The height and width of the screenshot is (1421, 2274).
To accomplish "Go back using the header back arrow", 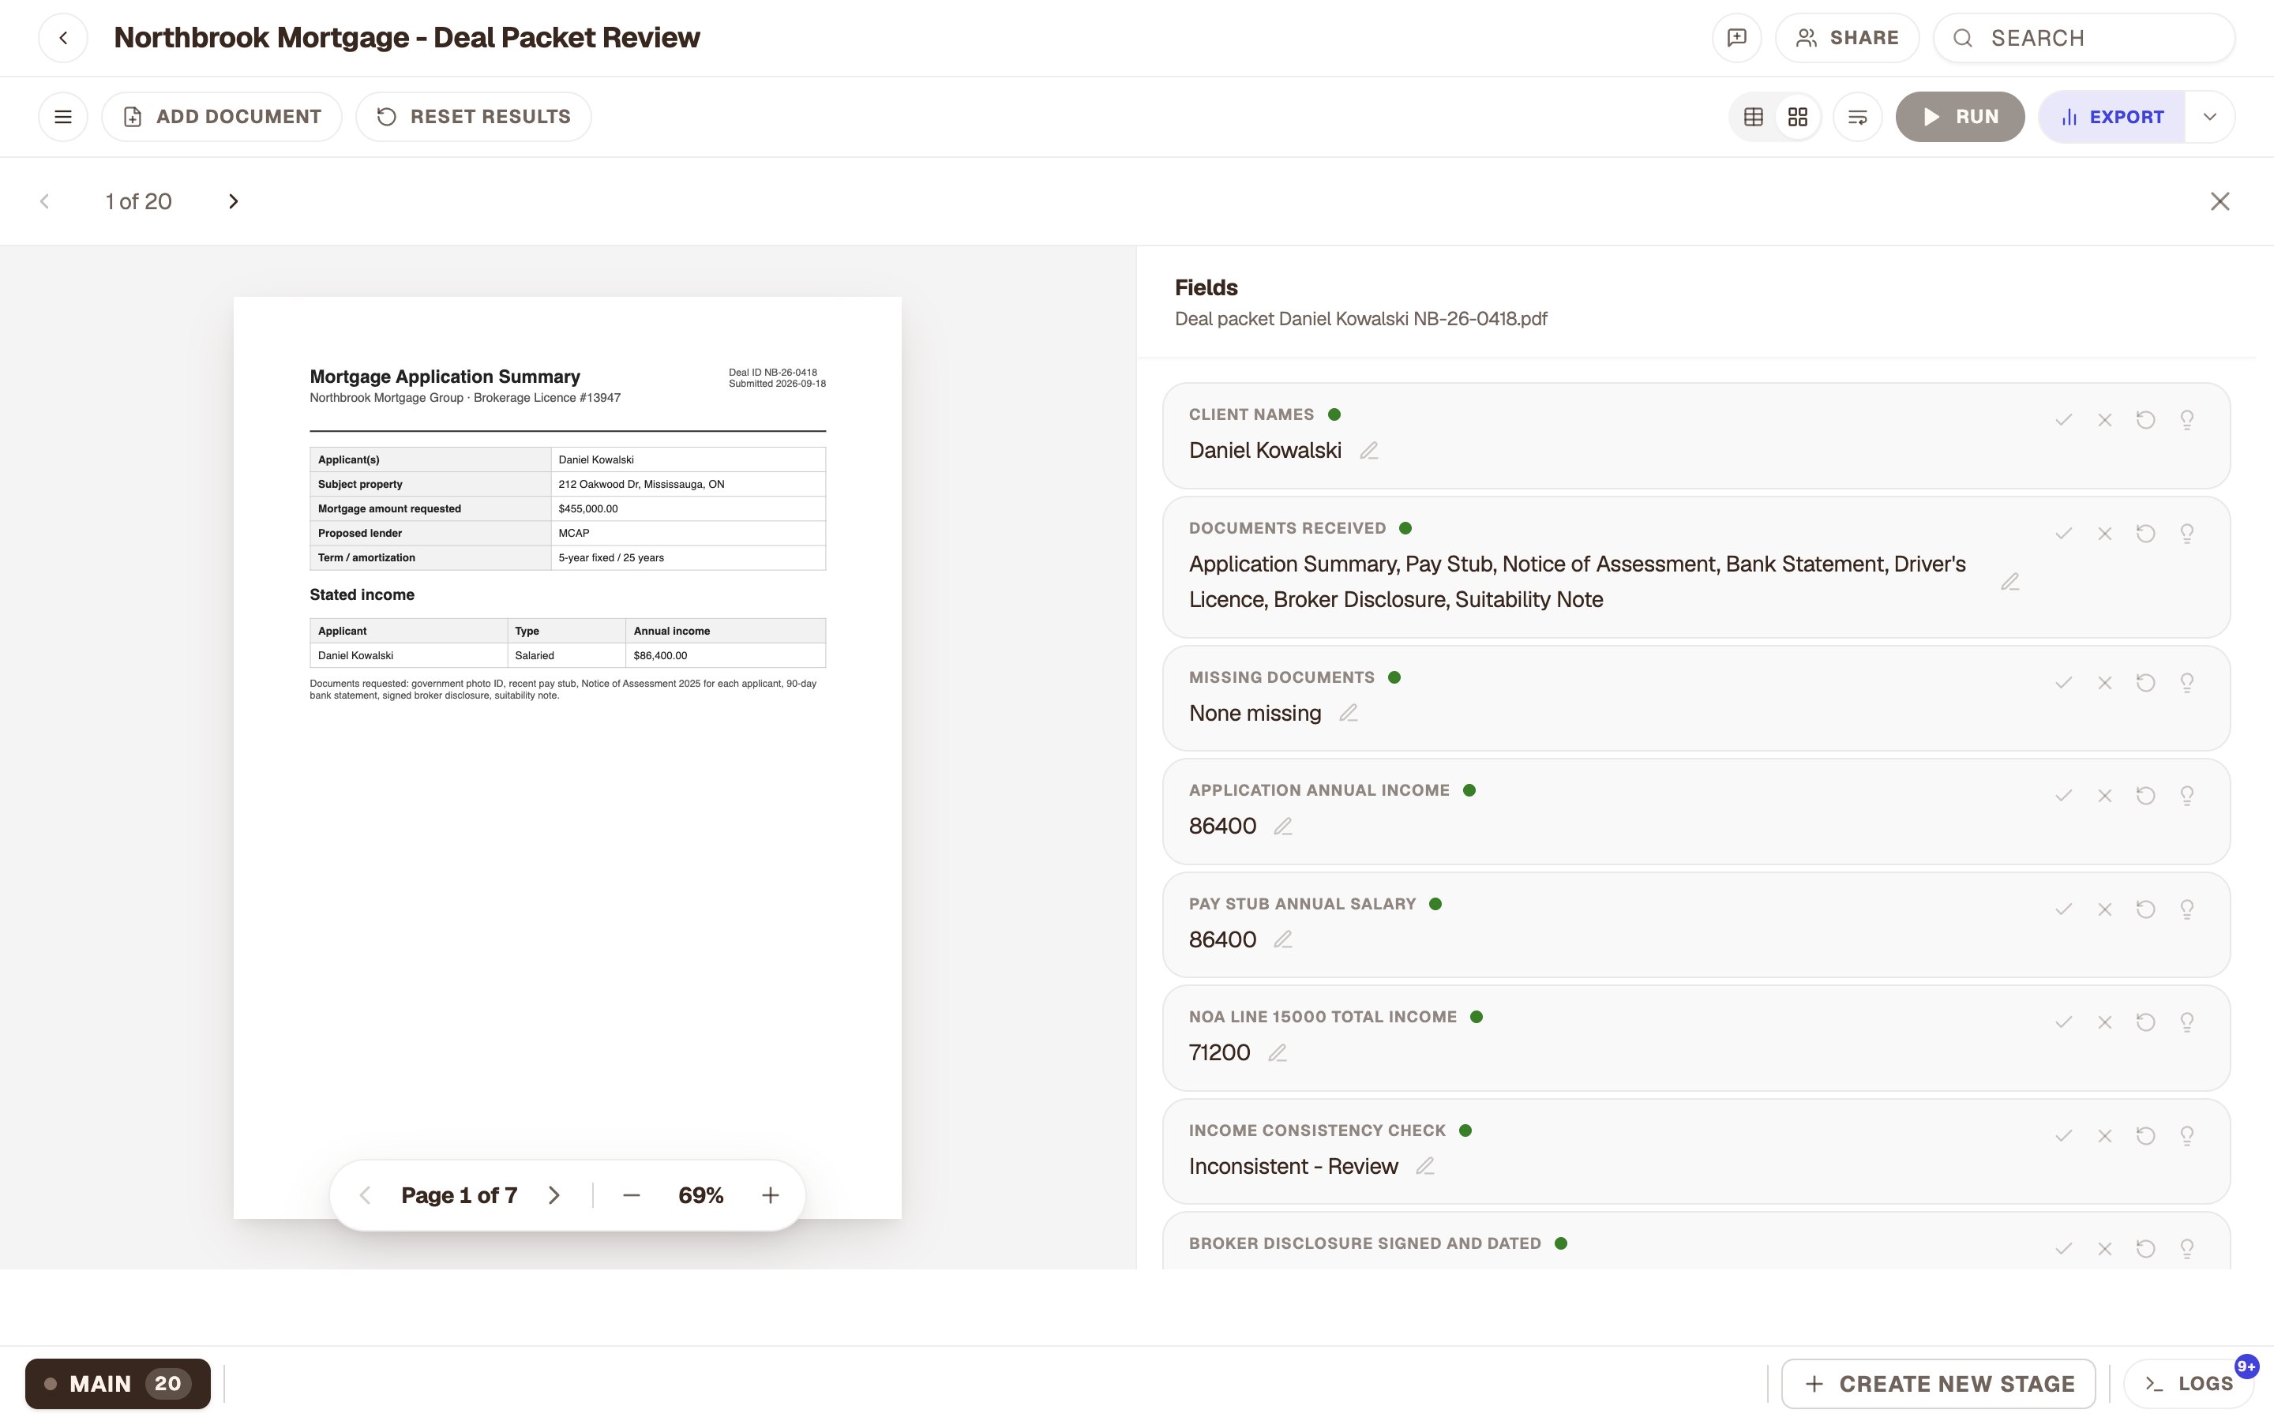I will click(63, 38).
